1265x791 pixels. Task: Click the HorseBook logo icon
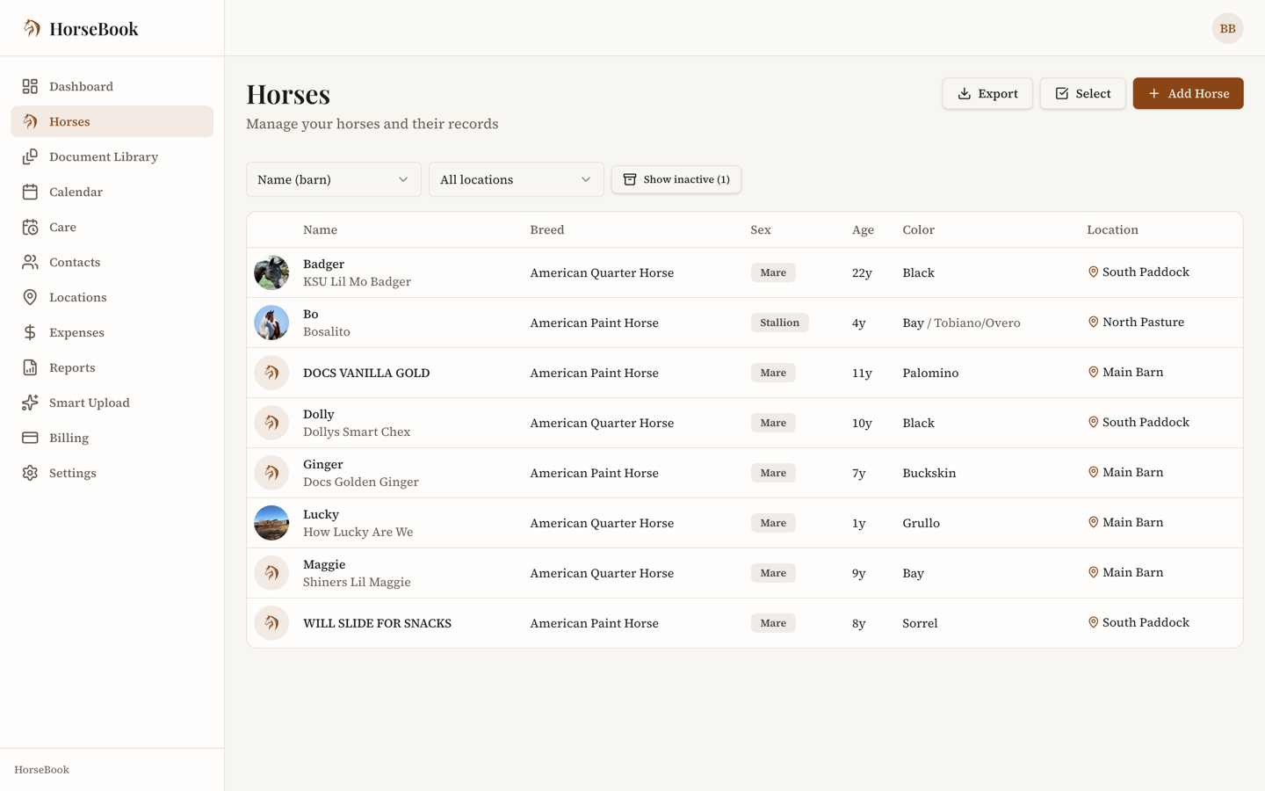[x=32, y=28]
